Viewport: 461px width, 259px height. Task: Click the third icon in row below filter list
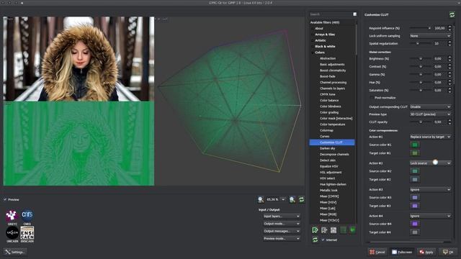click(x=334, y=230)
